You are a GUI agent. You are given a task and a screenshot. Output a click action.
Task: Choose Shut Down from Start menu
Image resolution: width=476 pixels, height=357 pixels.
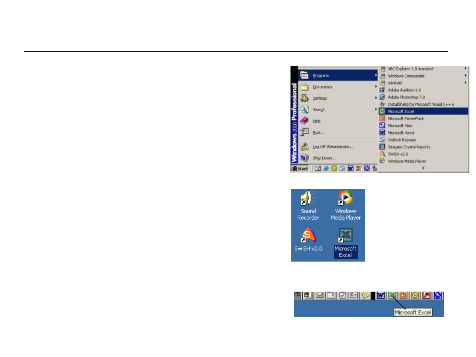324,158
